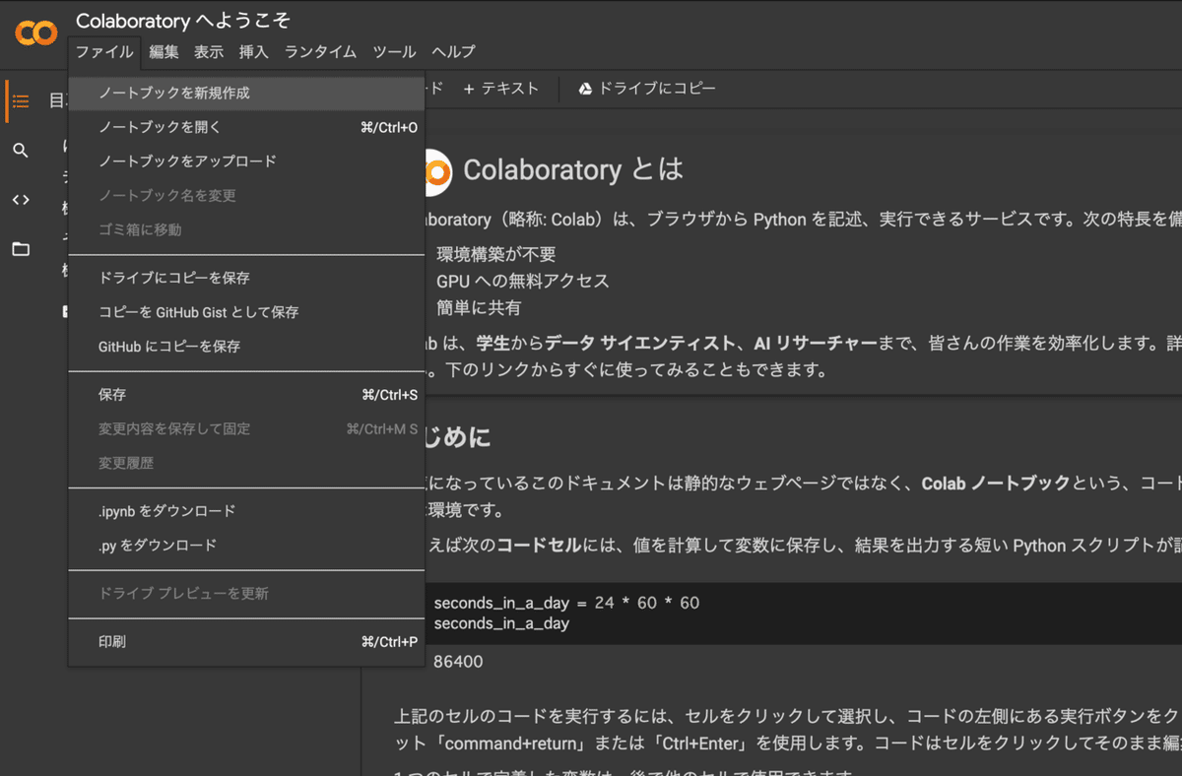
Task: Click the Colab logo icon
Action: click(36, 33)
